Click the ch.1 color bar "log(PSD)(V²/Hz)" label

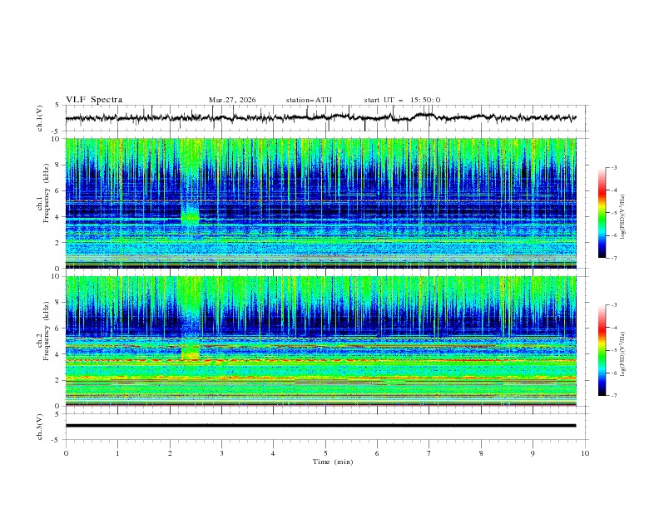[x=622, y=217]
